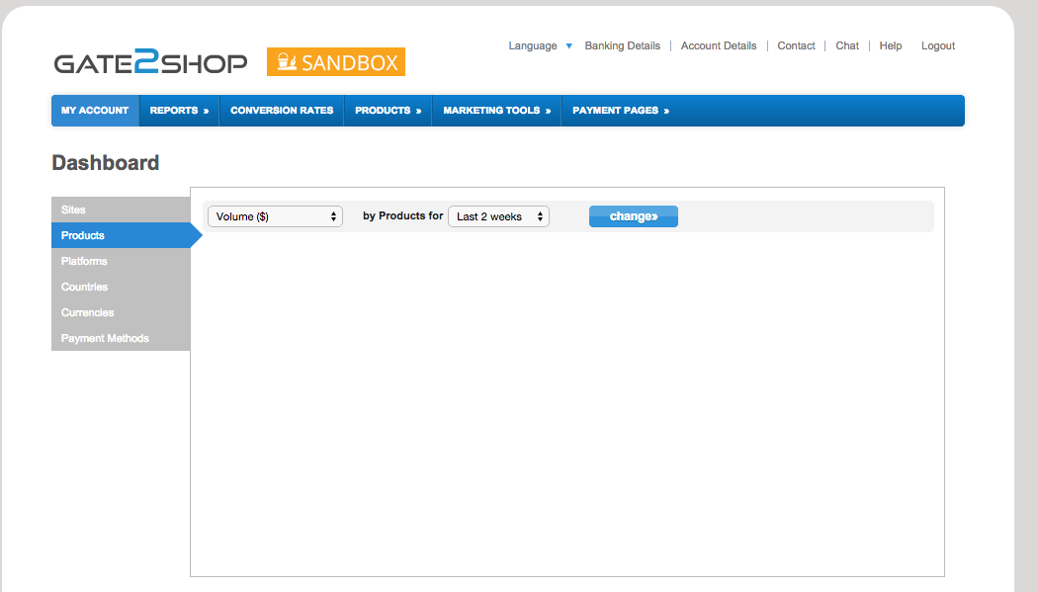Select Sites in dashboard sidebar

pyautogui.click(x=121, y=210)
